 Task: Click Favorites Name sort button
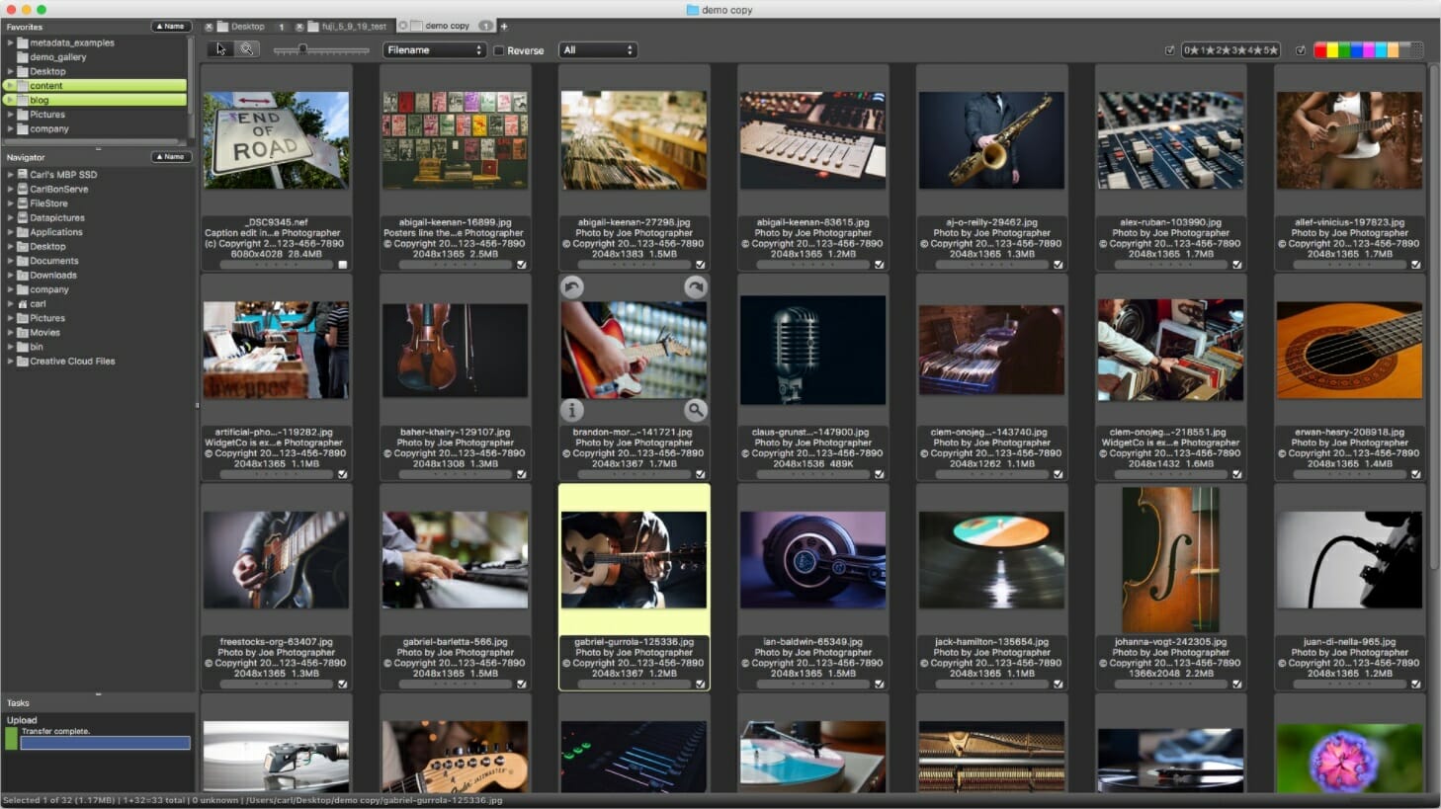(171, 27)
